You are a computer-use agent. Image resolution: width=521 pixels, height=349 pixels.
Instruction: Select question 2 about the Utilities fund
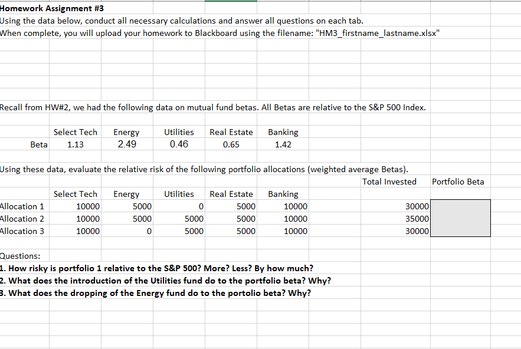coord(166,281)
